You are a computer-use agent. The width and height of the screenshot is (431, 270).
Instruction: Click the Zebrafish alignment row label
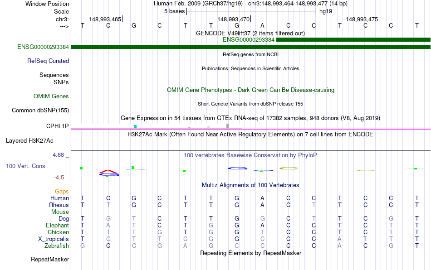coord(57,246)
